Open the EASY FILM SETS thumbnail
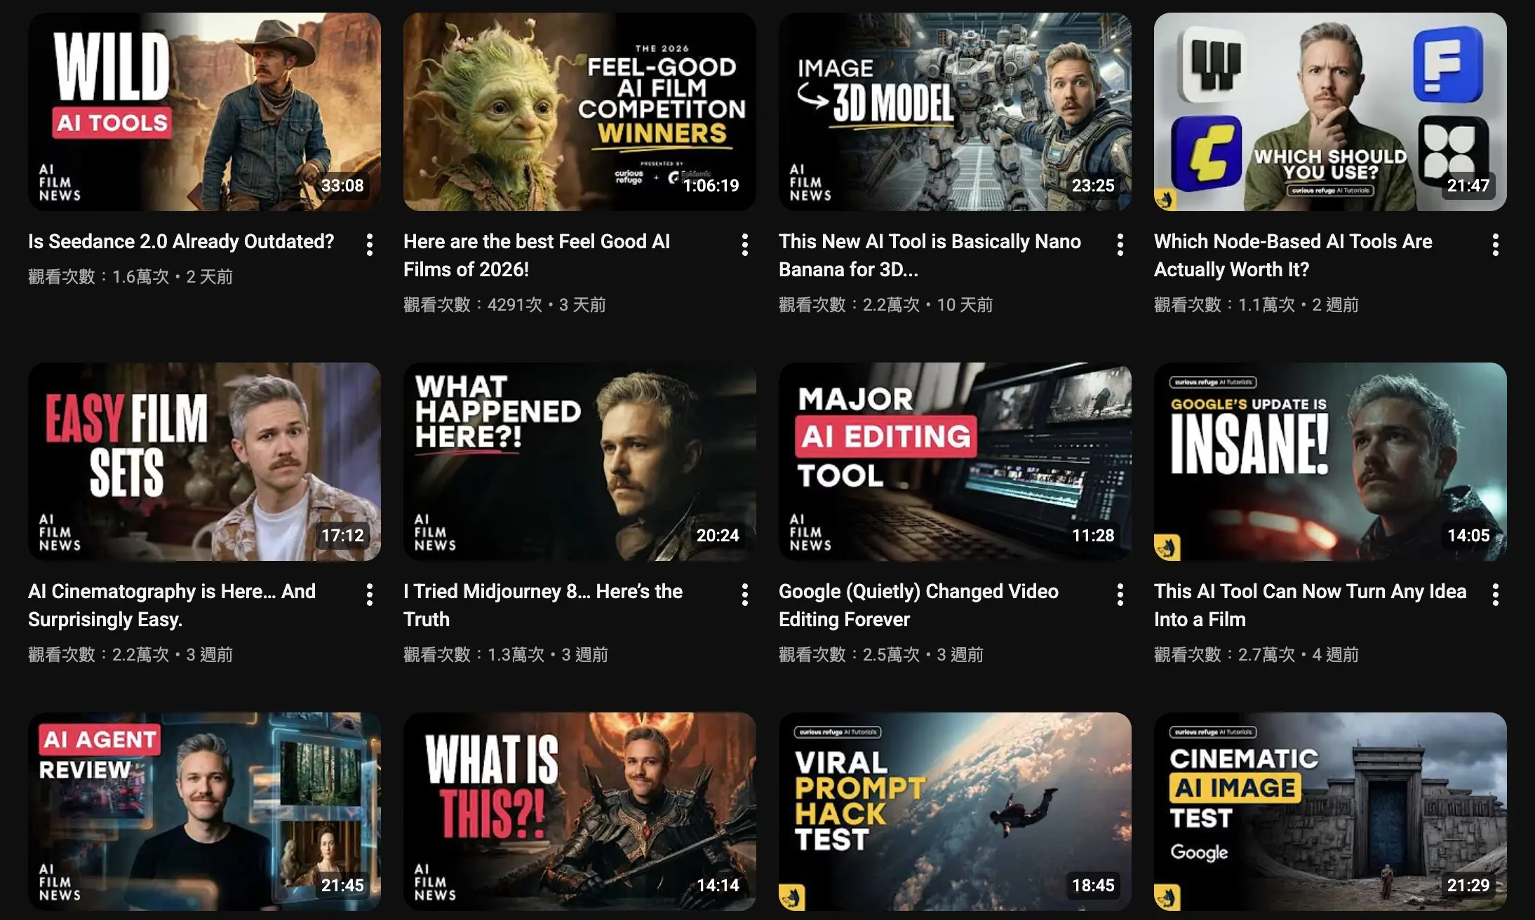The height and width of the screenshot is (920, 1535). [x=204, y=461]
